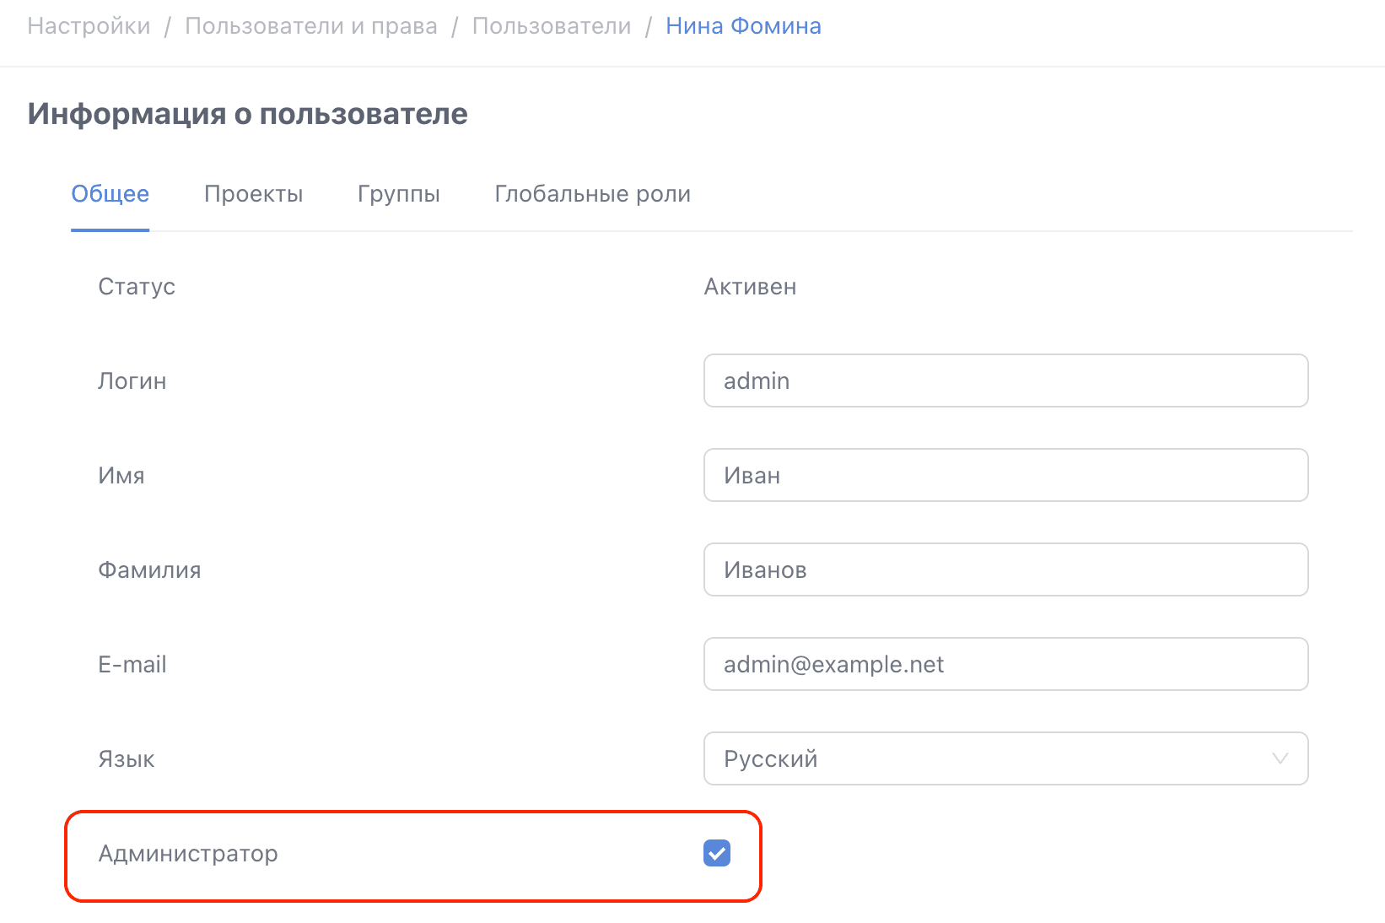Screen dimensions: 1385x923
Task: Click the Фамилия input with Иванов
Action: [1005, 569]
